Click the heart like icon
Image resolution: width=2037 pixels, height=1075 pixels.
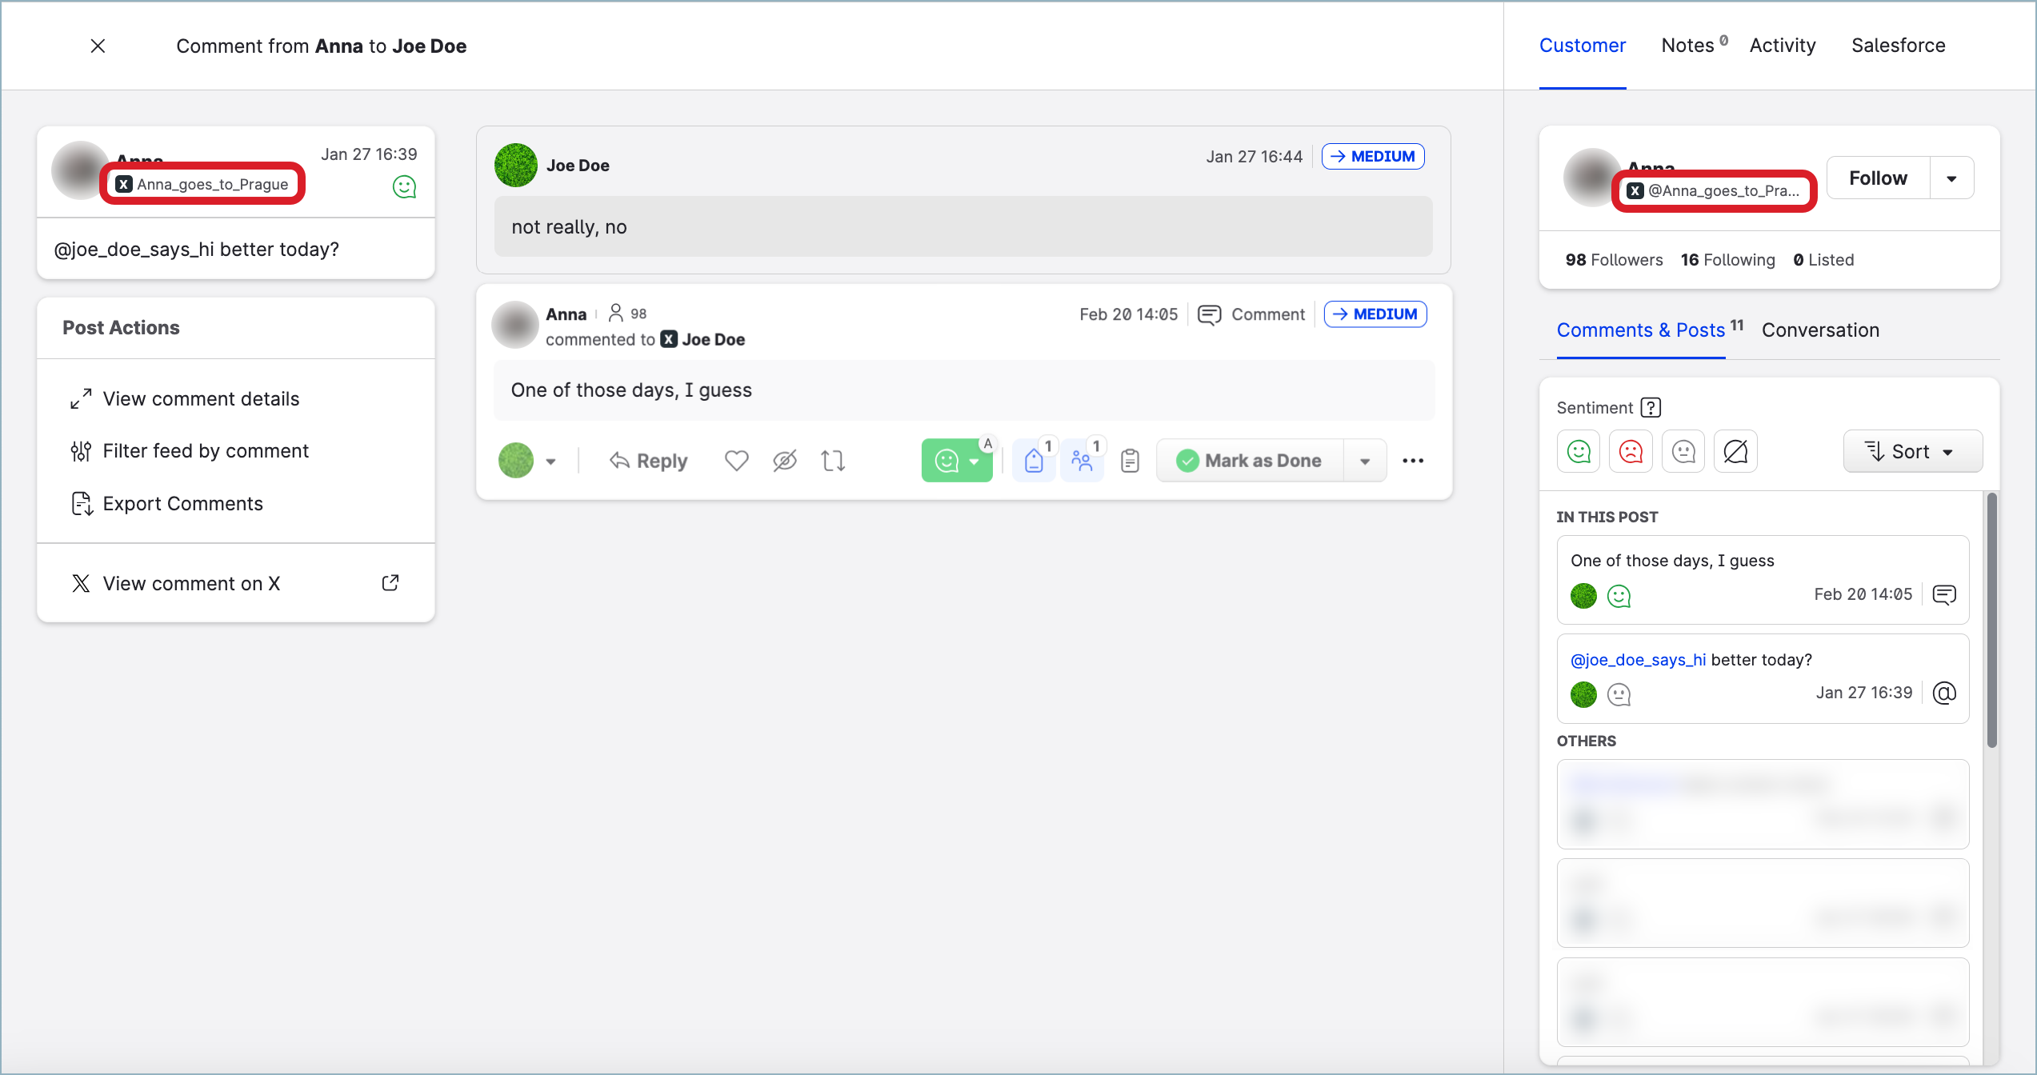point(736,461)
